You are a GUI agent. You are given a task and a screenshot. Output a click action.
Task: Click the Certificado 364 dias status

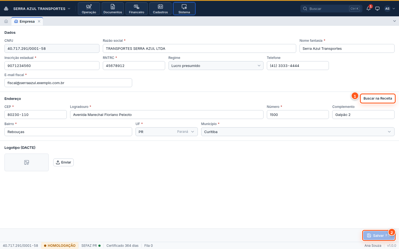(122, 246)
